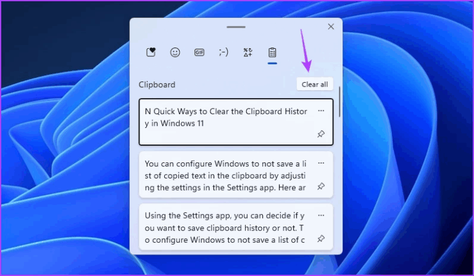This screenshot has height=276, width=474.
Task: Paste the 'You can configure Windows' clipboard entry
Action: 236,175
